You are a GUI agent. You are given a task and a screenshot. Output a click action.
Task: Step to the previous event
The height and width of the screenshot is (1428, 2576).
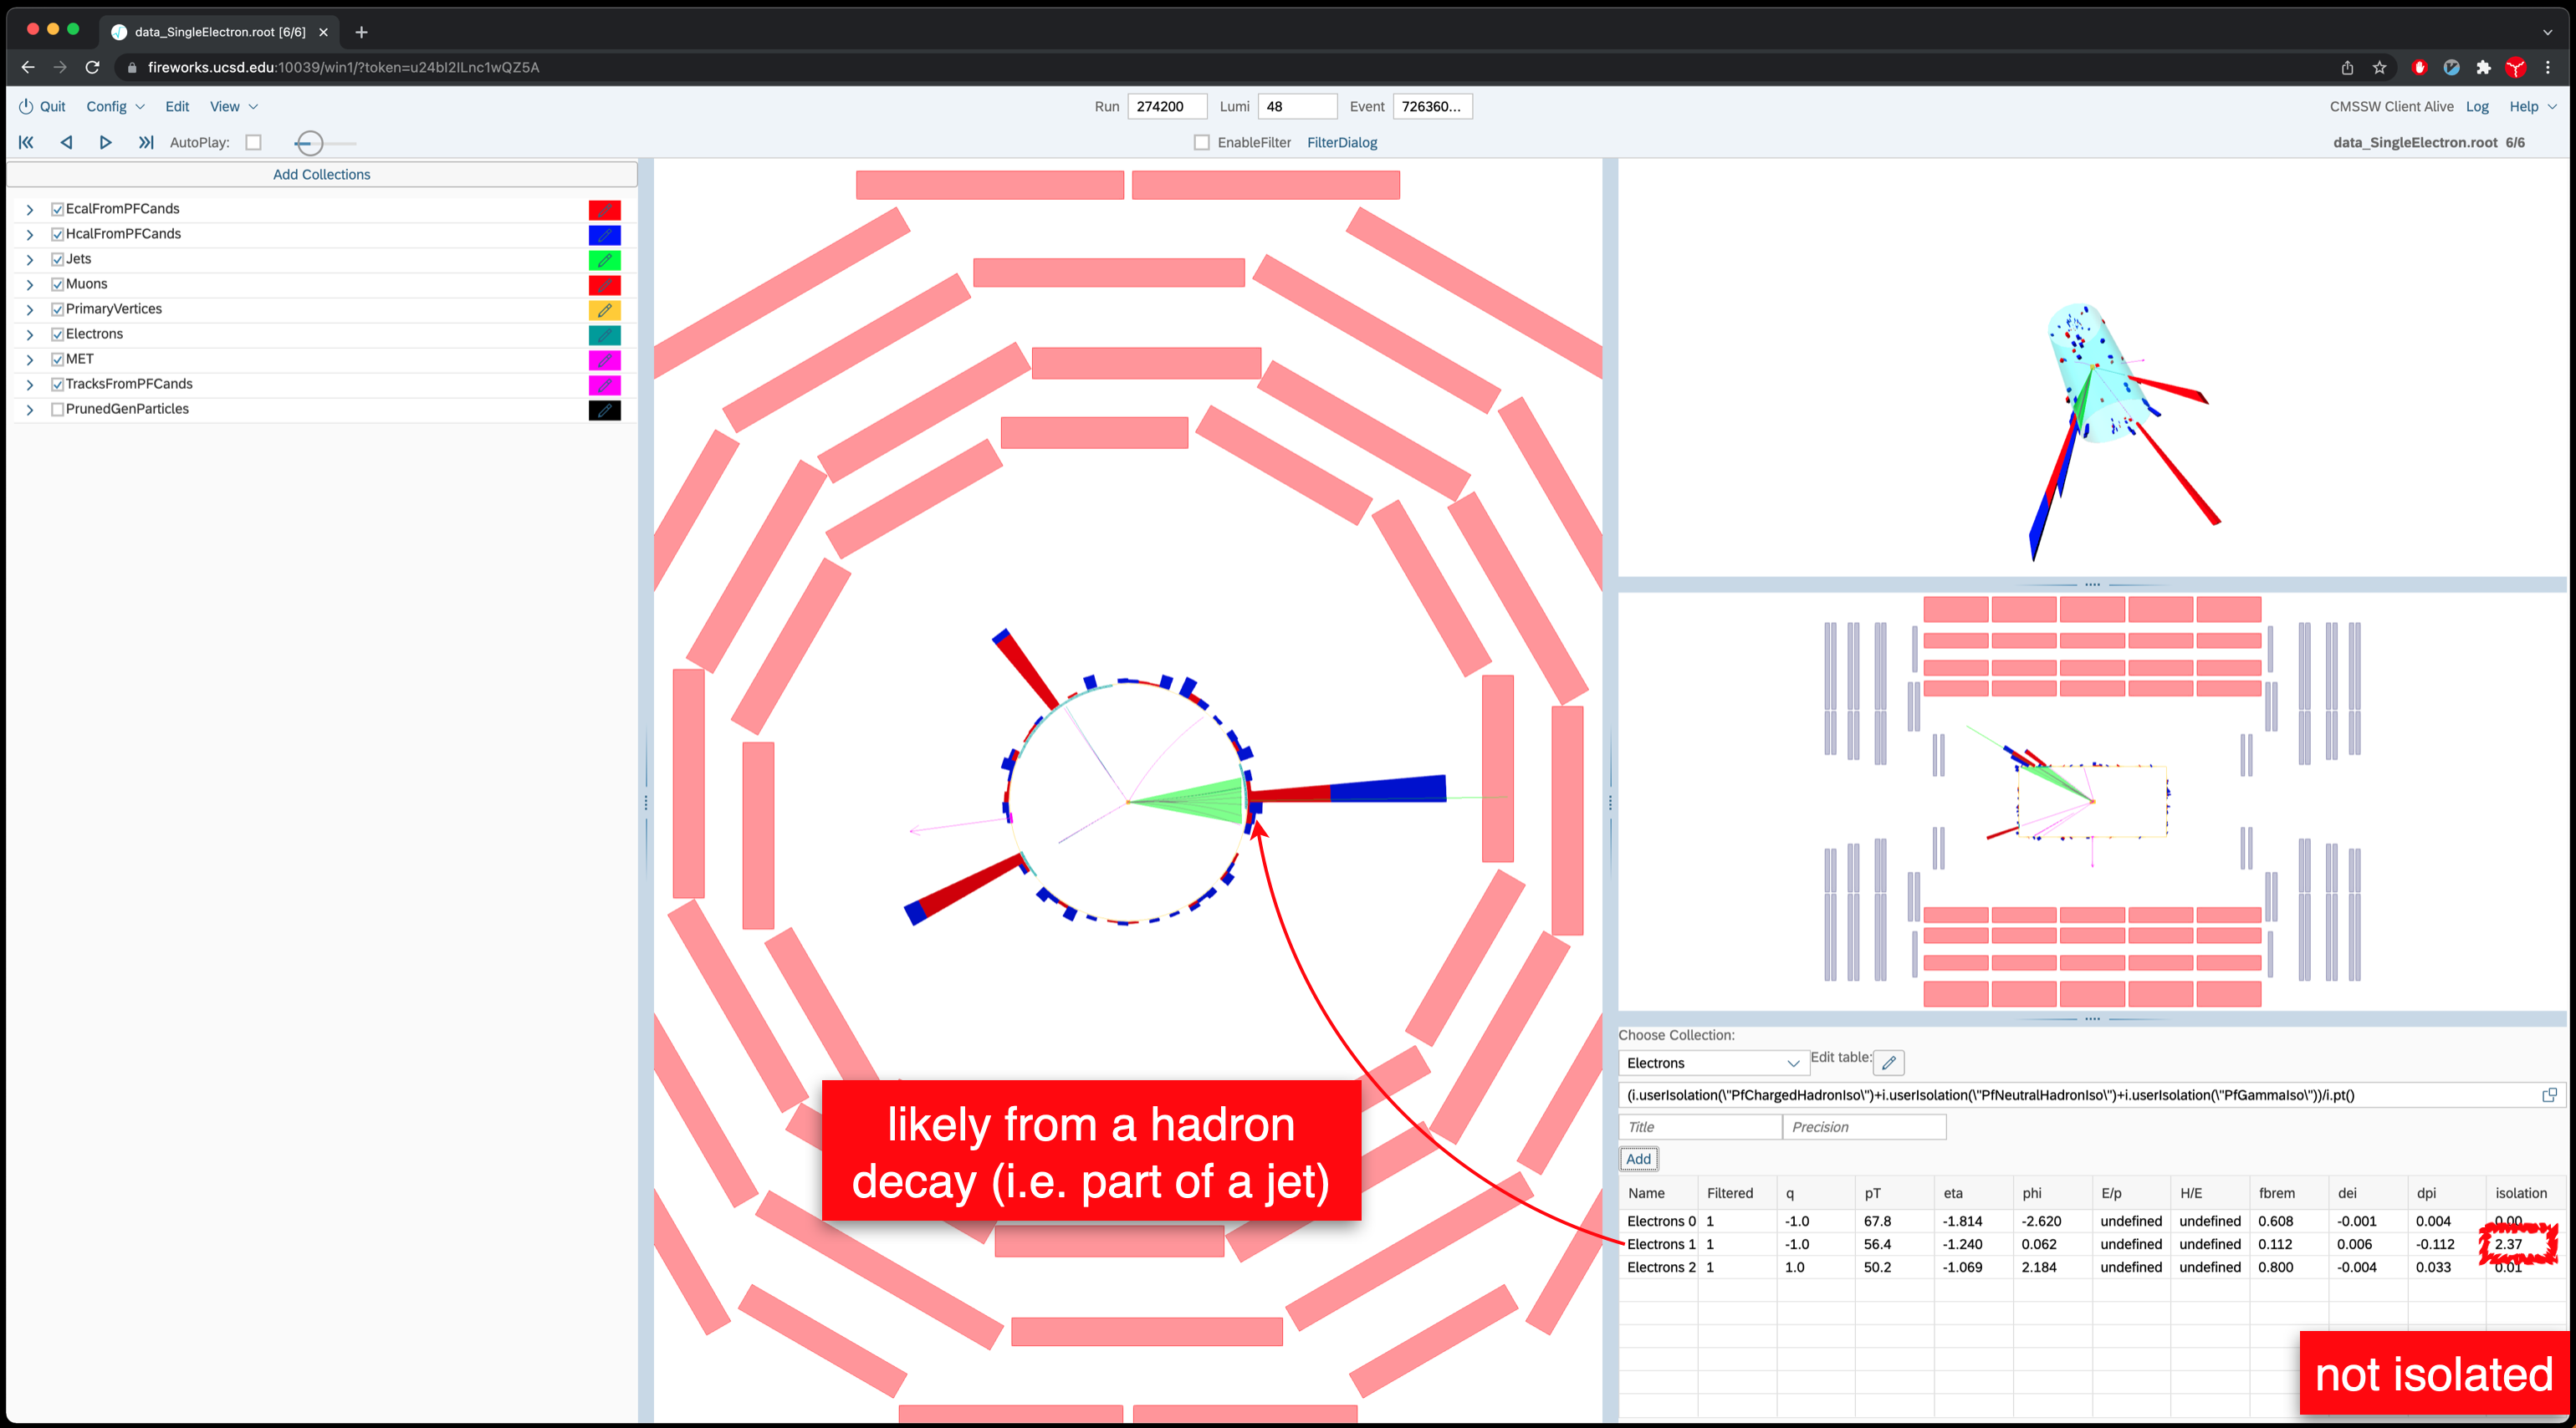[66, 142]
